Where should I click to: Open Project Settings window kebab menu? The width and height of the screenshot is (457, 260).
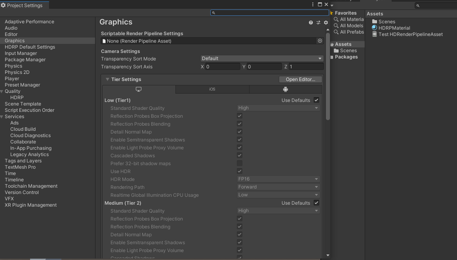(x=313, y=4)
